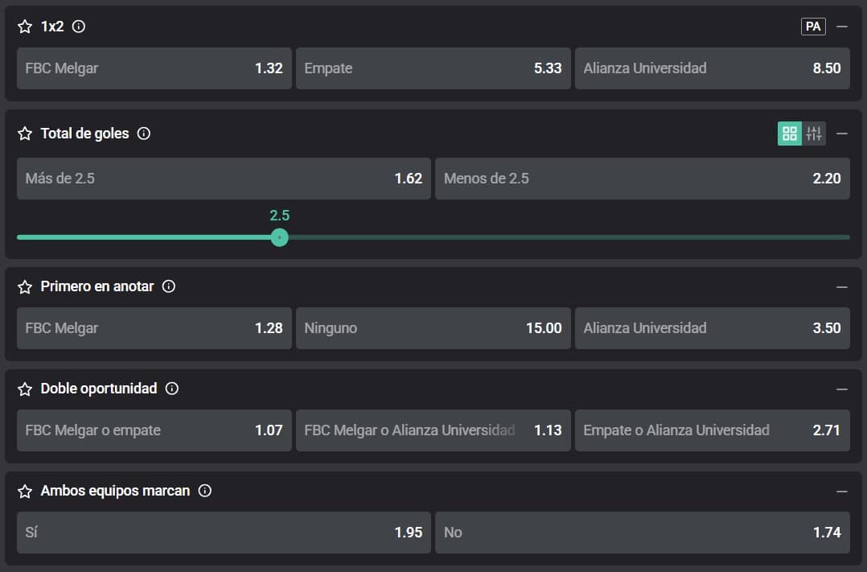Pick Más de 2.5 goals at 1.62
The image size is (867, 572).
(x=224, y=179)
